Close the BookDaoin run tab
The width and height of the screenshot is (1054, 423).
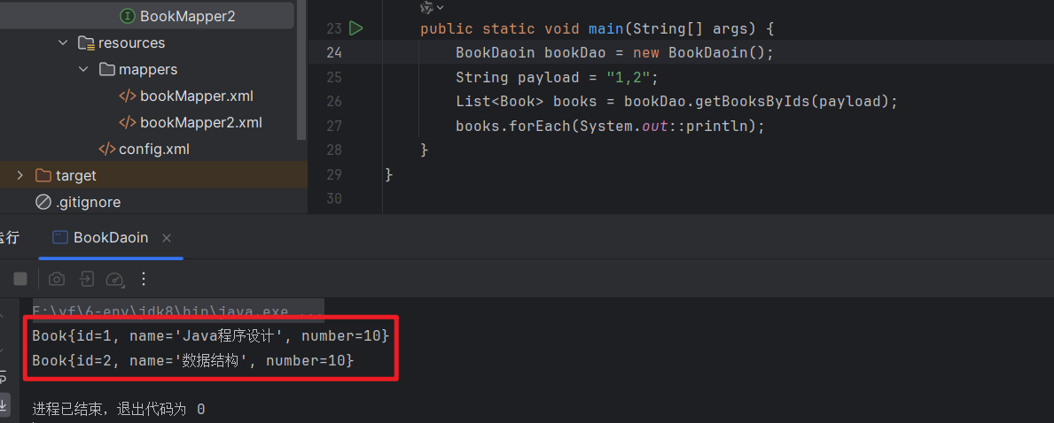pyautogui.click(x=167, y=238)
